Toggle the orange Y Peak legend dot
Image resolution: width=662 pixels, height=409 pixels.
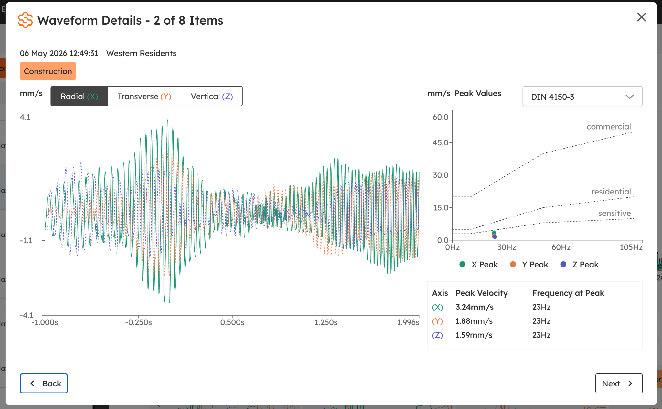pyautogui.click(x=513, y=264)
